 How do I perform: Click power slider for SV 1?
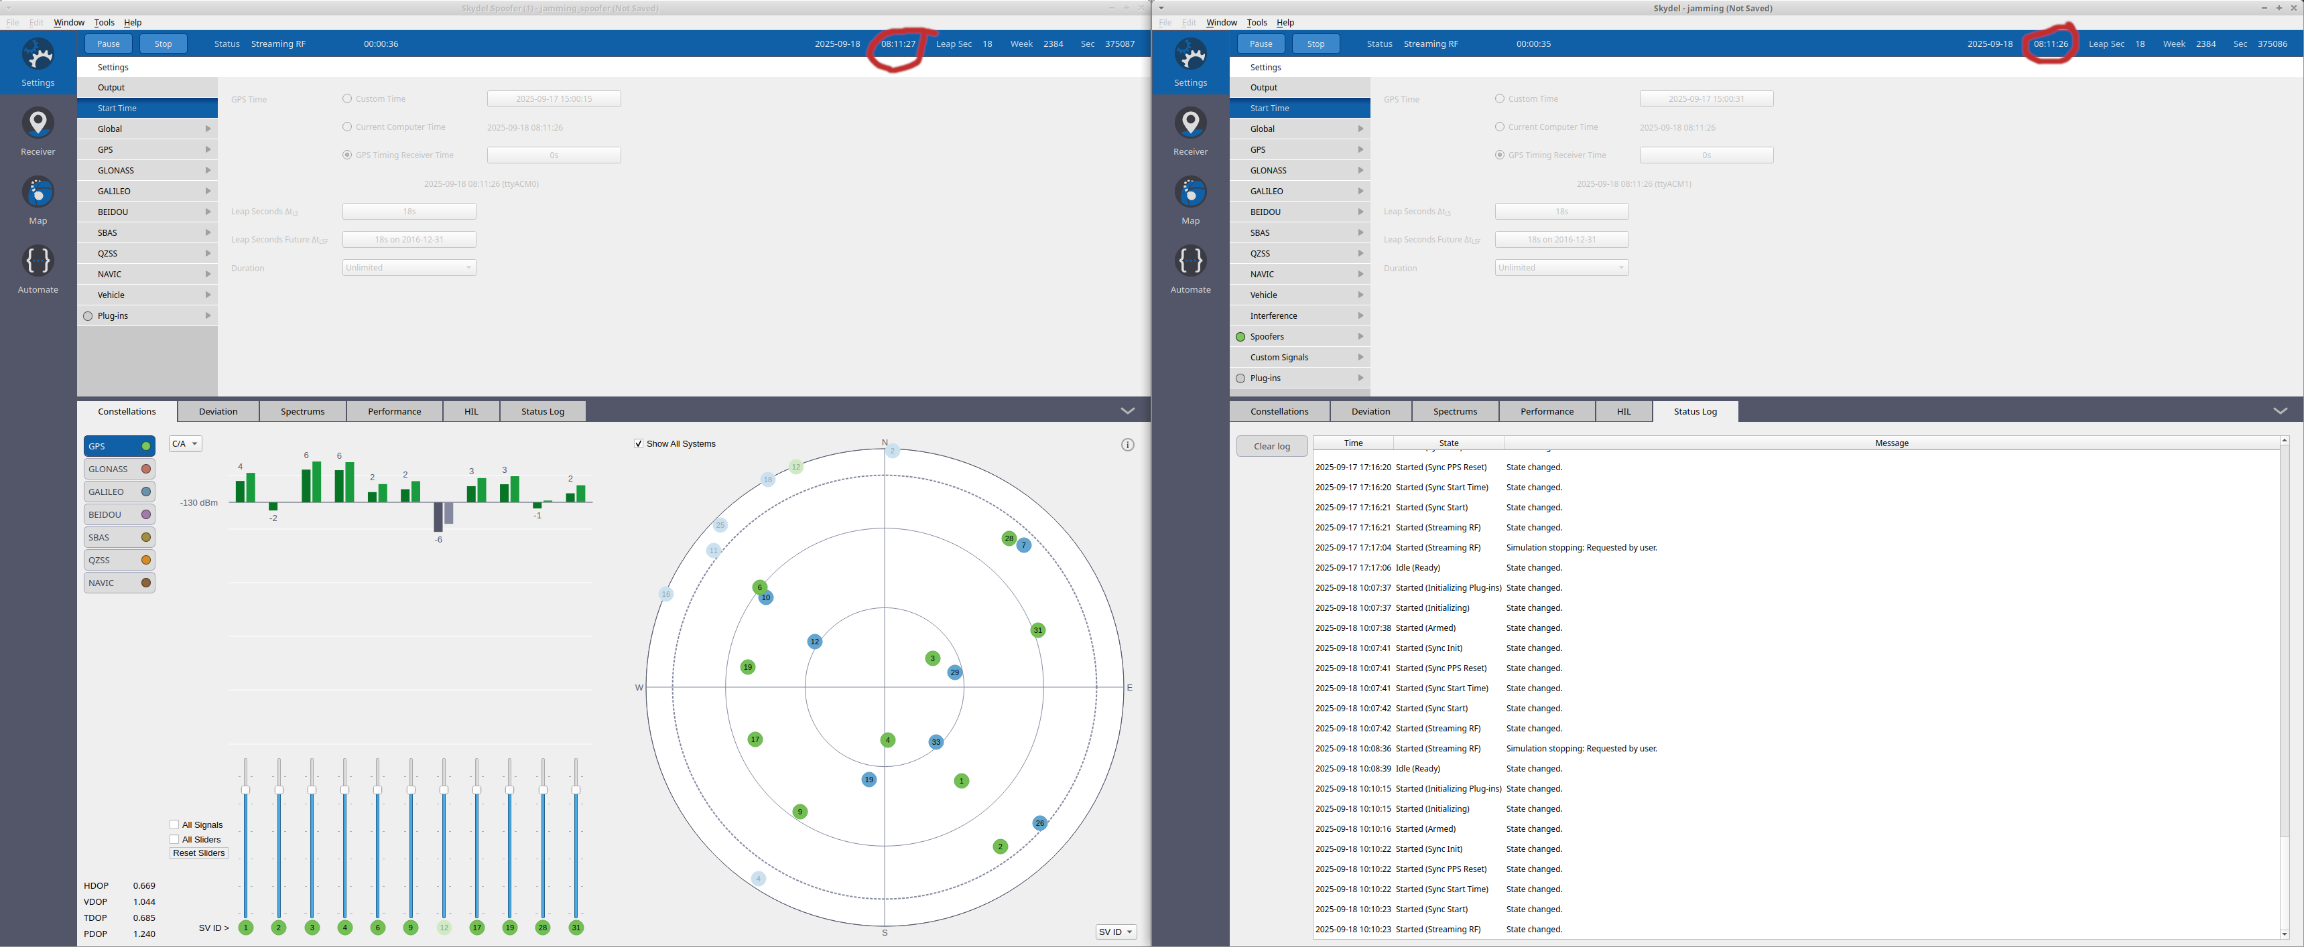point(246,790)
